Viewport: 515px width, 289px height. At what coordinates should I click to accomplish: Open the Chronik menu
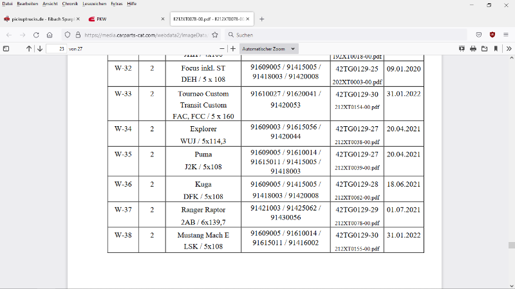pos(70,4)
